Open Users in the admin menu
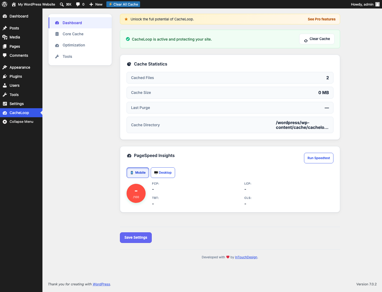This screenshot has width=382, height=292. click(21, 85)
